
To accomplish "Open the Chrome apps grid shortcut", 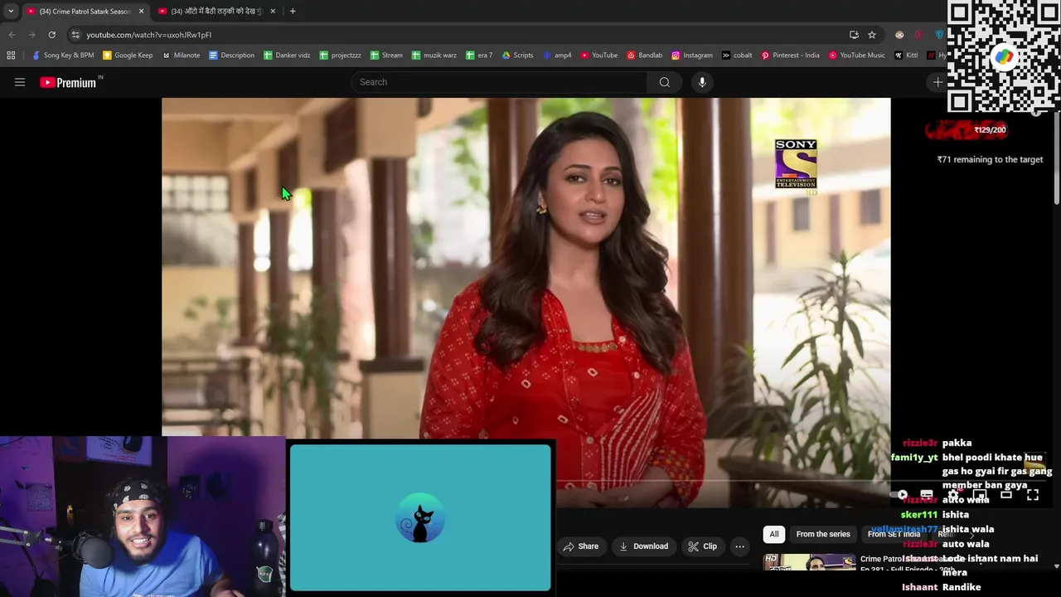I will pos(11,56).
